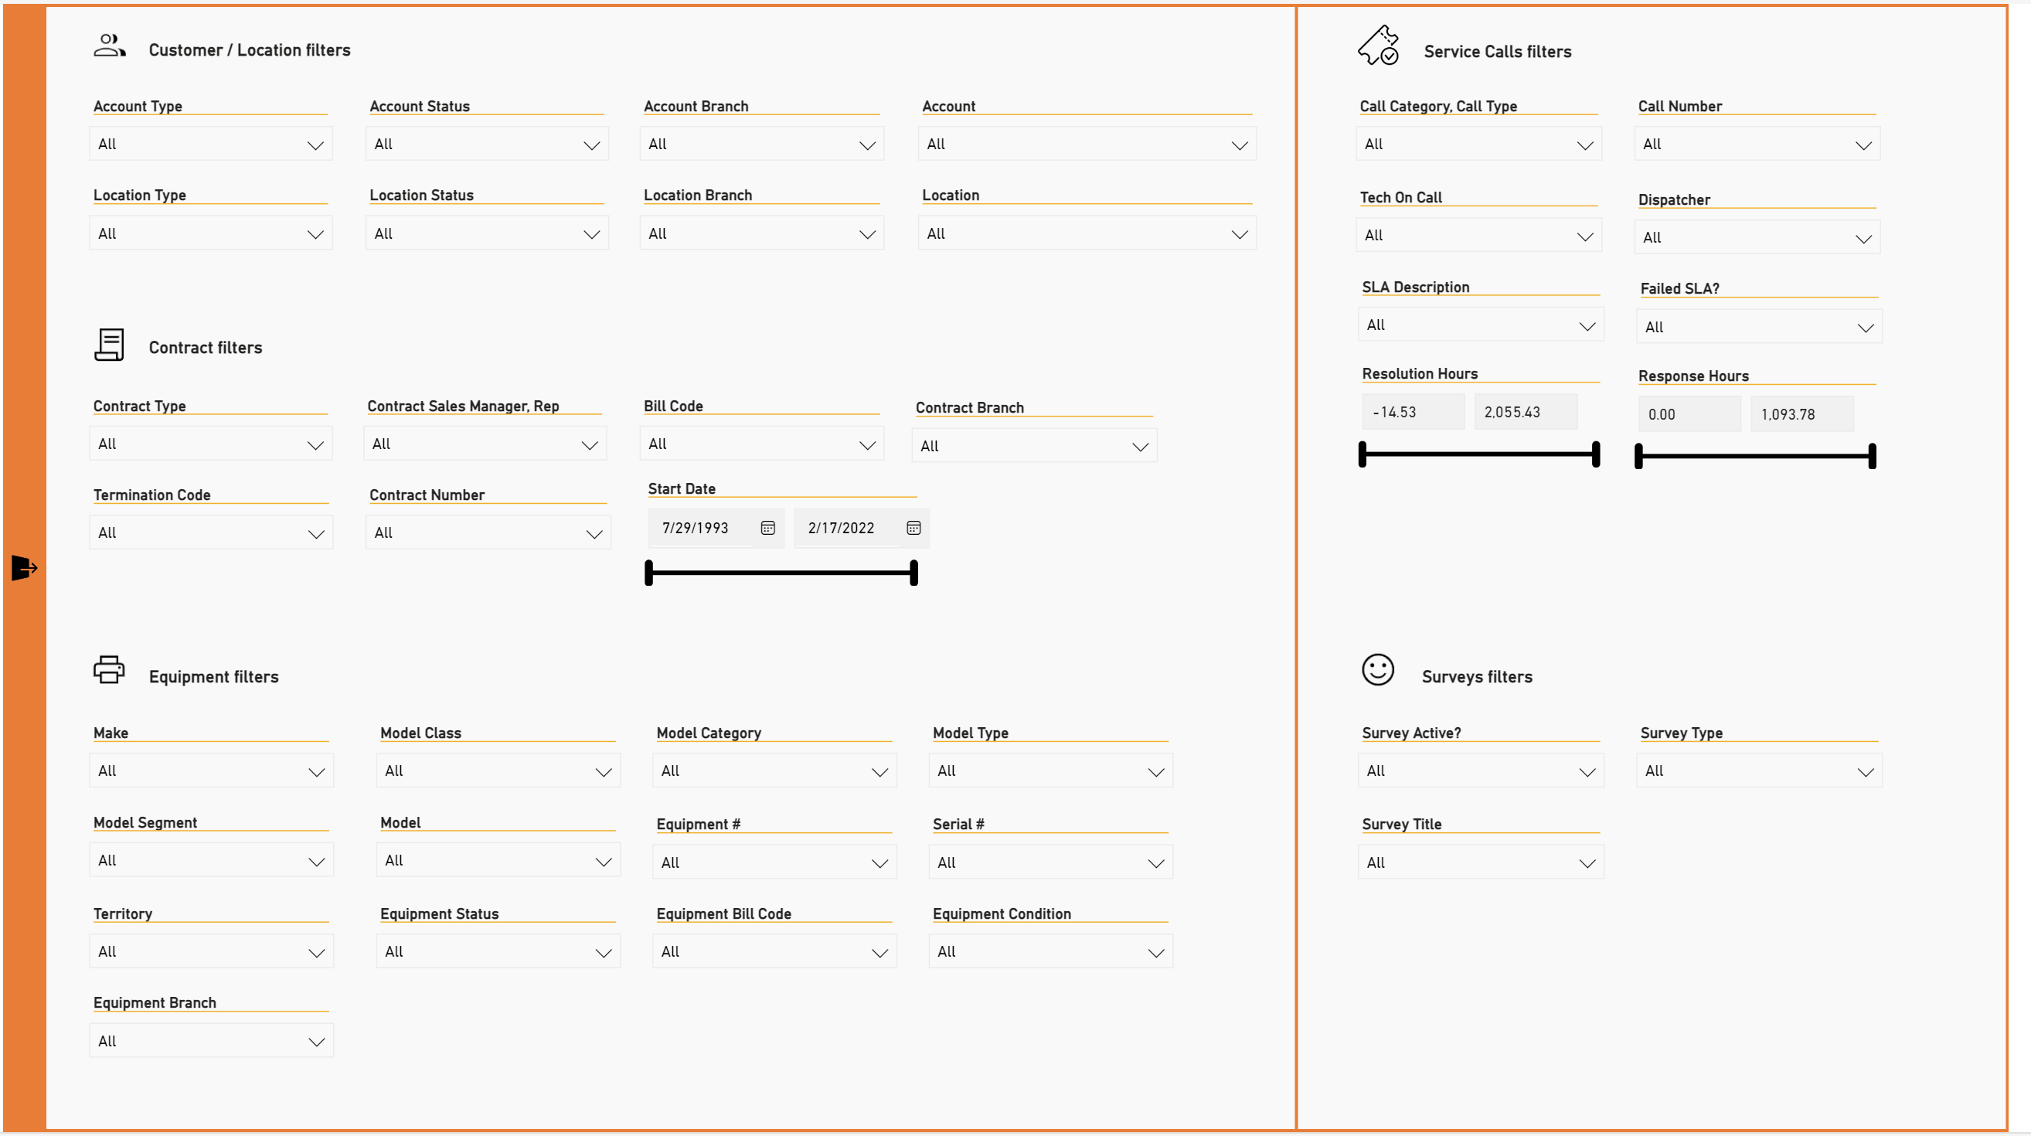Screen dimensions: 2031x1136
Task: Expand the Call Number dropdown
Action: coord(1757,145)
